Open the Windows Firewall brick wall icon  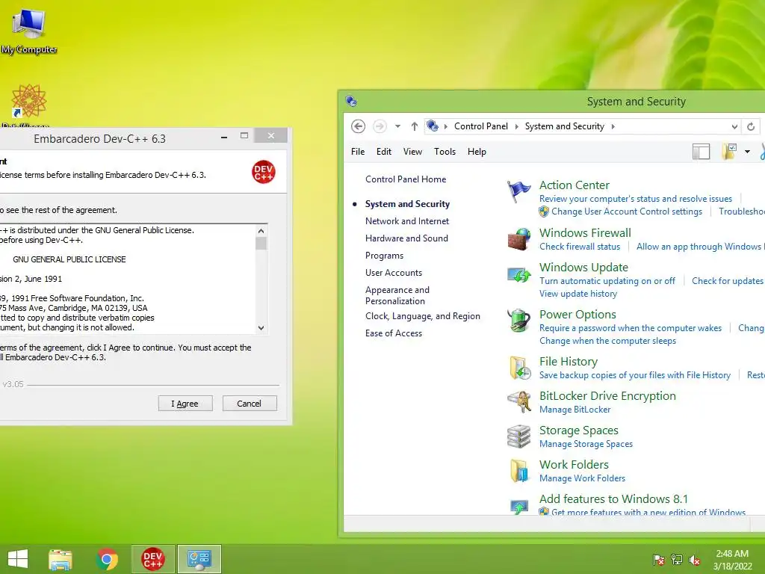(518, 239)
